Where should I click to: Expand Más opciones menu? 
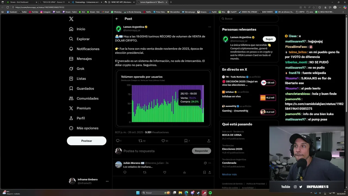[x=84, y=128]
